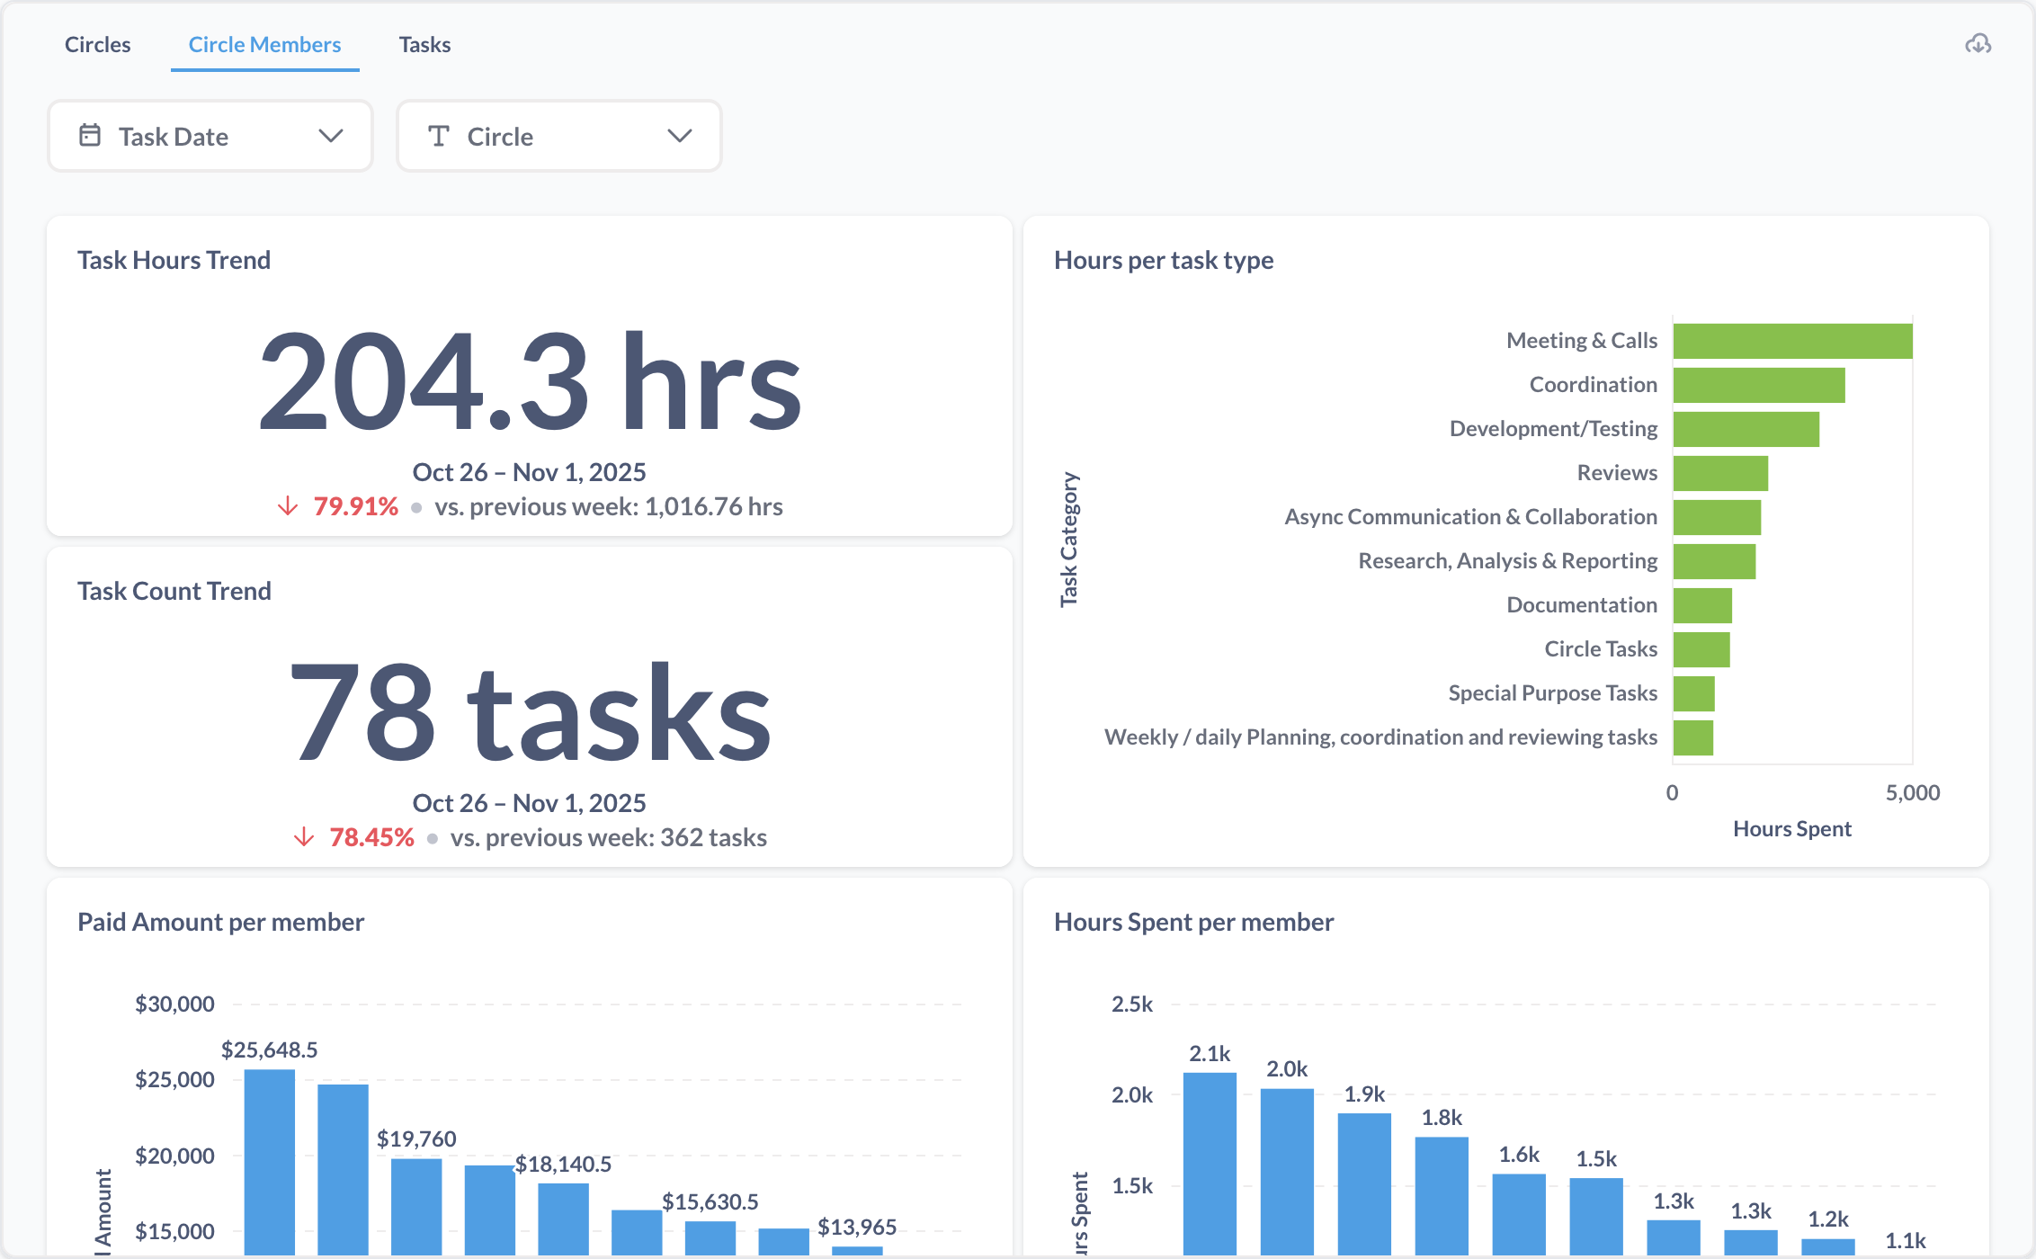Click the Research, Analysis & Reporting bar
The height and width of the screenshot is (1259, 2036).
[x=1714, y=561]
